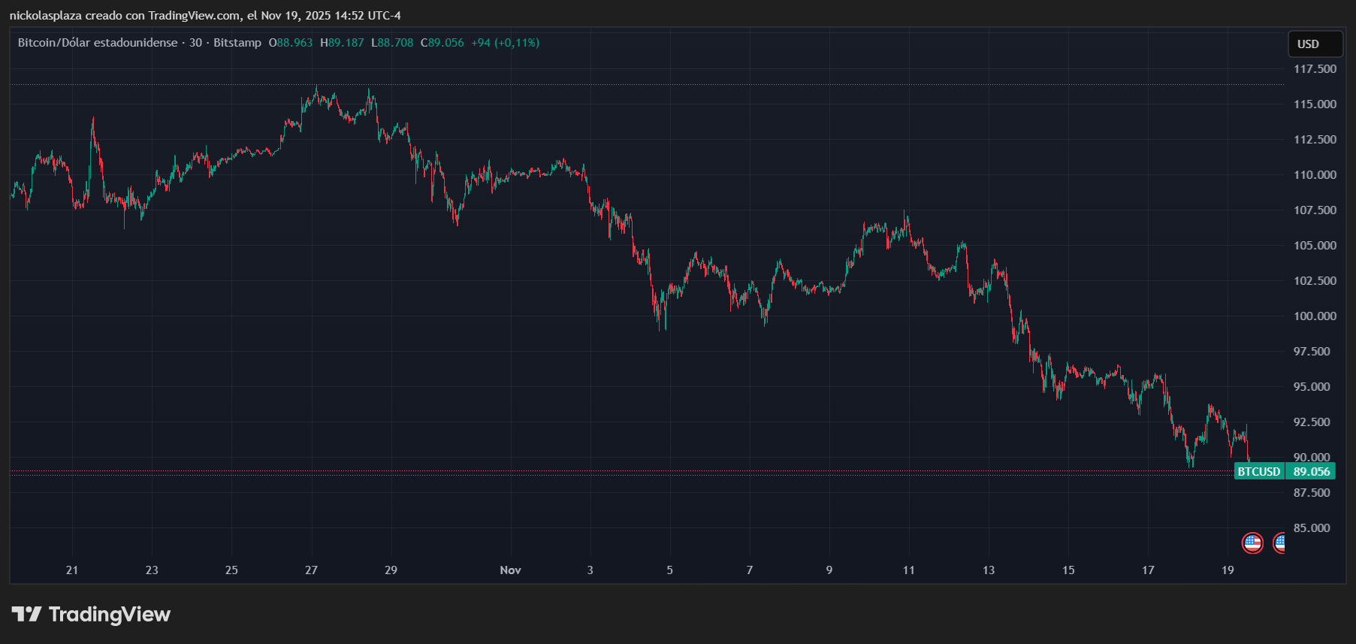Click the closing value C89.056 in legend
Viewport: 1356px width, 644px height.
pyautogui.click(x=442, y=43)
